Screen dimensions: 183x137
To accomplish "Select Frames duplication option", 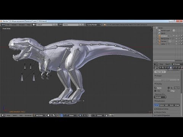I will click(162, 105).
